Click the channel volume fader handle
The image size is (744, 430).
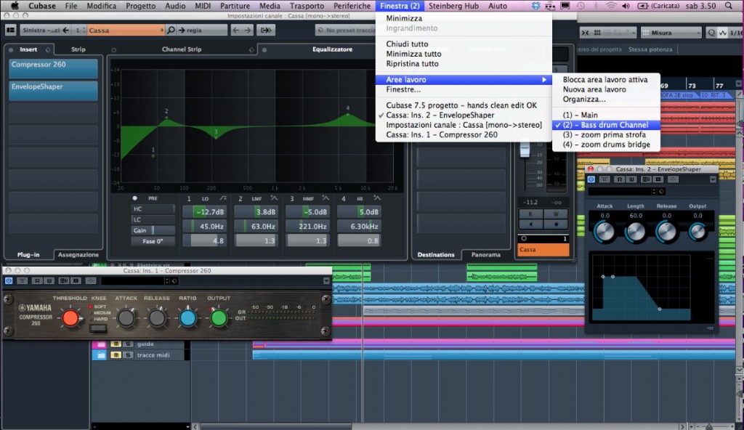point(525,150)
